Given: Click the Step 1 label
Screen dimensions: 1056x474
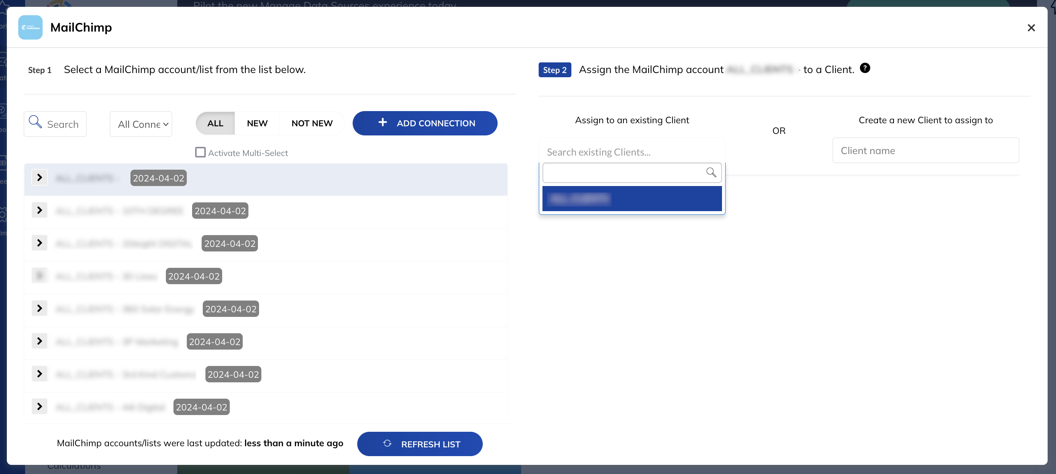Looking at the screenshot, I should pyautogui.click(x=40, y=70).
